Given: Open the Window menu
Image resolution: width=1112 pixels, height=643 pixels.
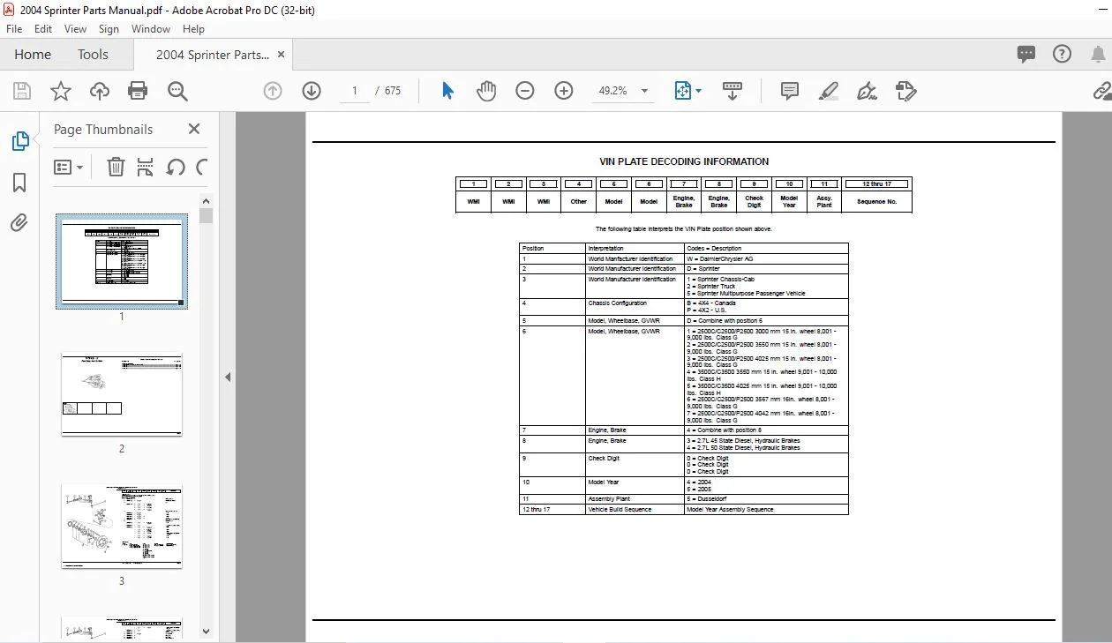Looking at the screenshot, I should 151,29.
